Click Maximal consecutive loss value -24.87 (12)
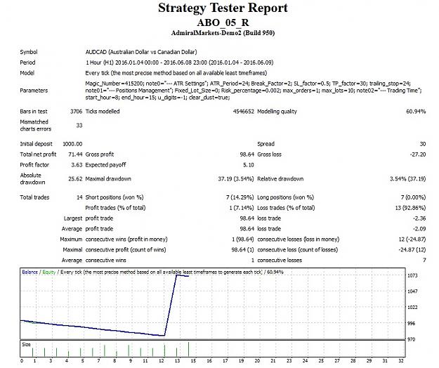Viewport: 439px width, 368px height. tap(412, 249)
